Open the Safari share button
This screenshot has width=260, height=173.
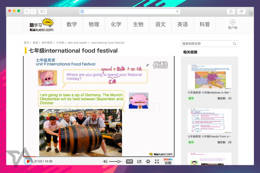pos(231,12)
